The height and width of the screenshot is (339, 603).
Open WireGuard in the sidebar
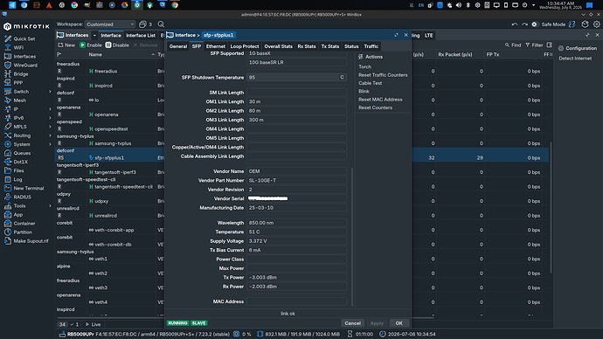pos(25,65)
